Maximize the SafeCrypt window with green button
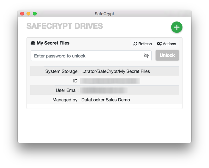The width and height of the screenshot is (209, 168). (35, 14)
